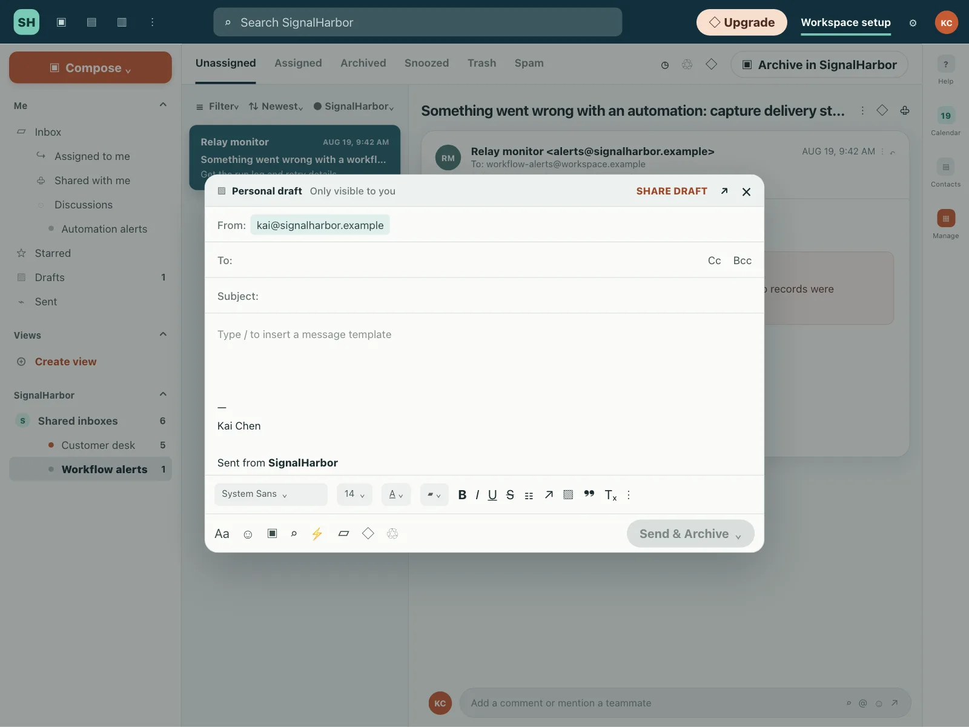Select the Unassigned tab
969x727 pixels.
(226, 63)
